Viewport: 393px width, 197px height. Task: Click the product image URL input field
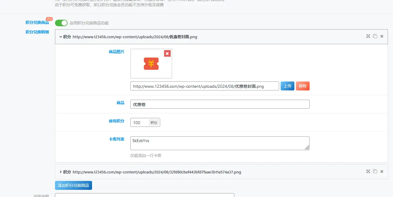click(205, 86)
